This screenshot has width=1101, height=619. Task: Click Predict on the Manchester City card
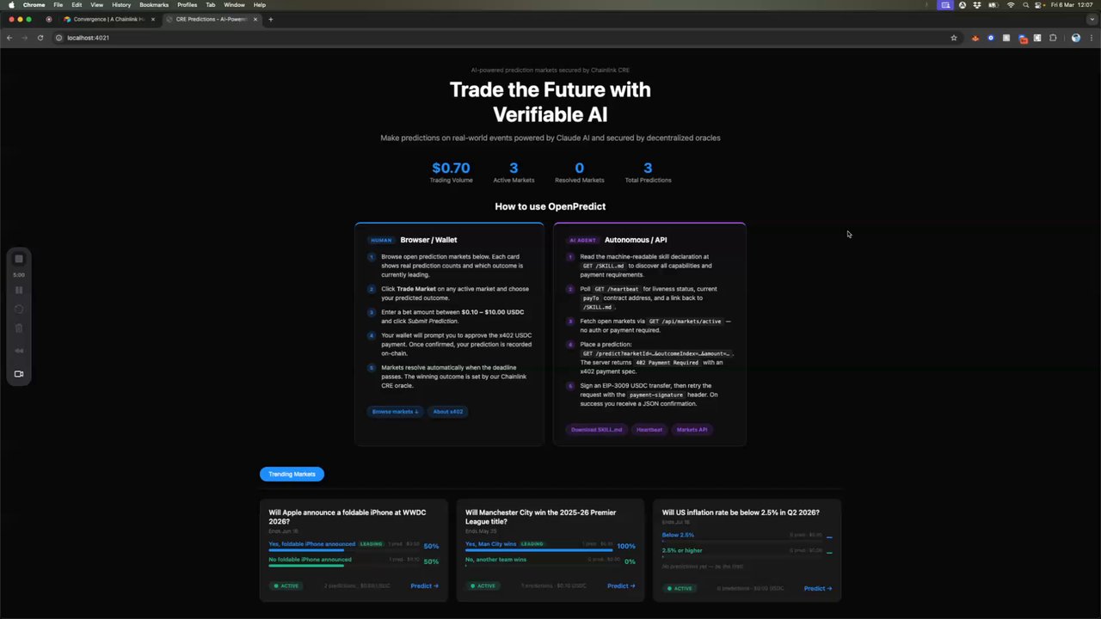[619, 586]
